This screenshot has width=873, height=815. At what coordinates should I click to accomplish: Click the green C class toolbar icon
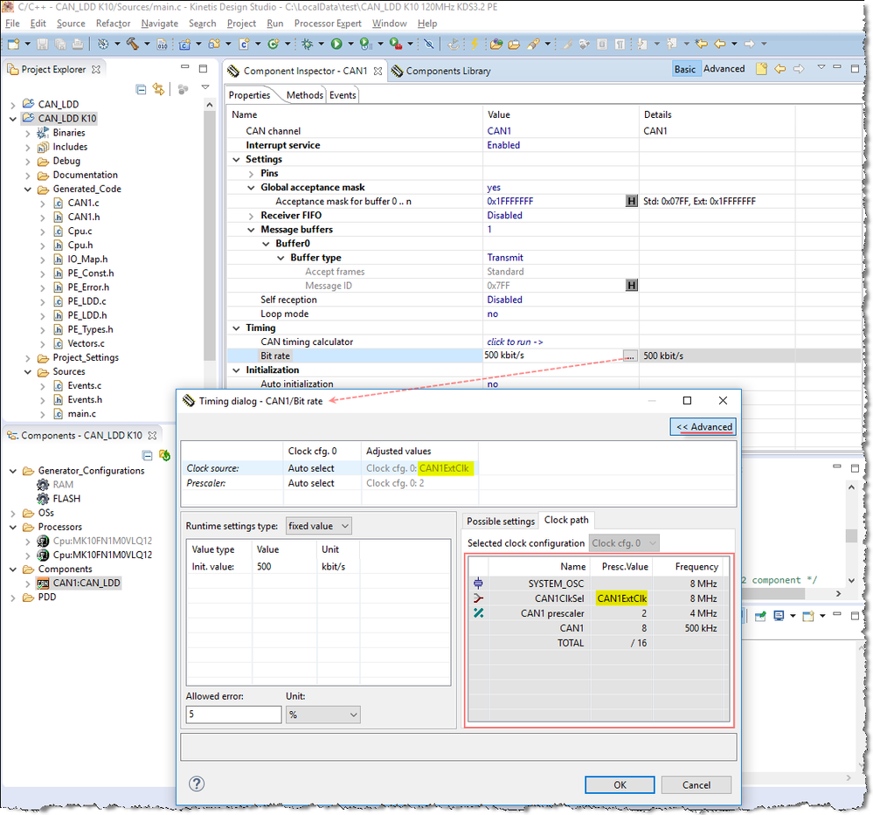274,44
